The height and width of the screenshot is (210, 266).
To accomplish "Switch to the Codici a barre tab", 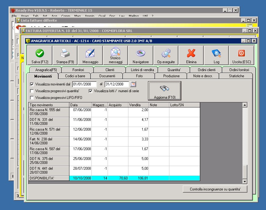I will [x=75, y=76].
